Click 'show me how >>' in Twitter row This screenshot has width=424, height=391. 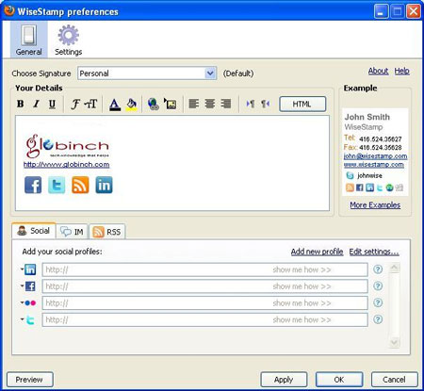302,319
